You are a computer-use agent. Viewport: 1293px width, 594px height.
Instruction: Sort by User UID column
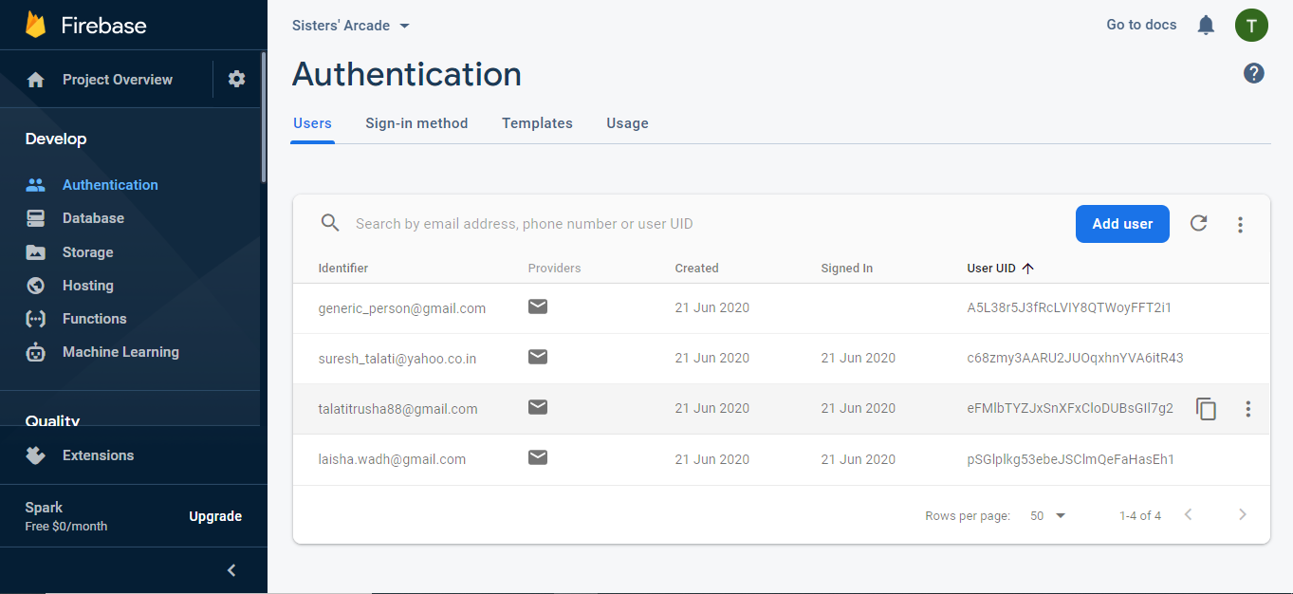point(1001,269)
